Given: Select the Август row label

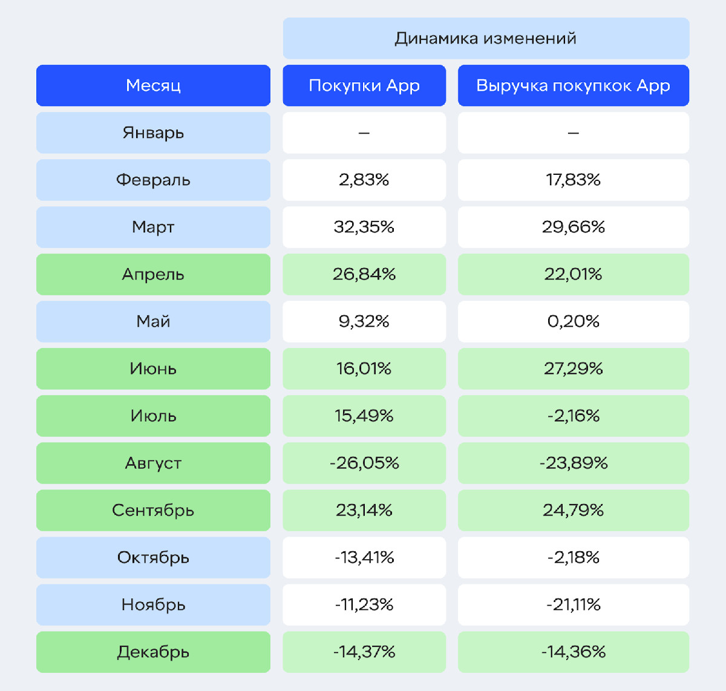Looking at the screenshot, I should (x=153, y=463).
